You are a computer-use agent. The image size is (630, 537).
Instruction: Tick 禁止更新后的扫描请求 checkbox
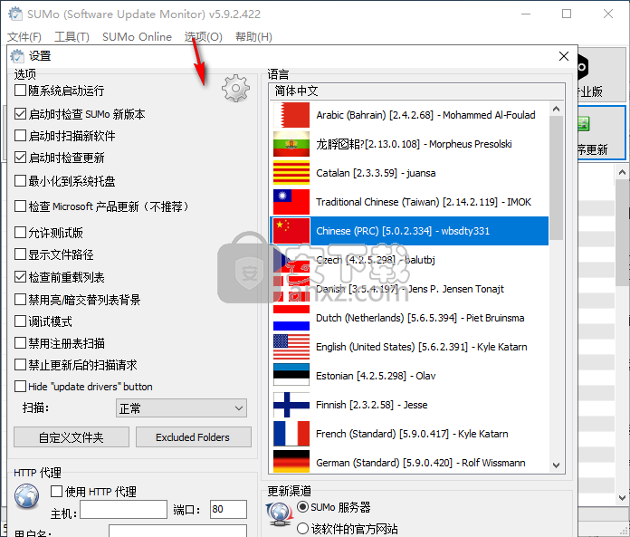[20, 365]
